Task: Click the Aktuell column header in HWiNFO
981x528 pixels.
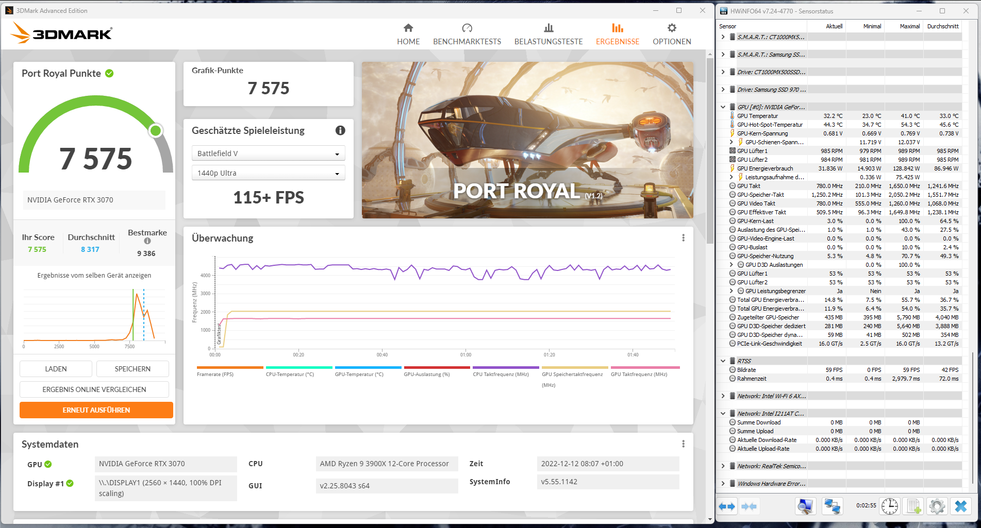Action: click(x=834, y=26)
